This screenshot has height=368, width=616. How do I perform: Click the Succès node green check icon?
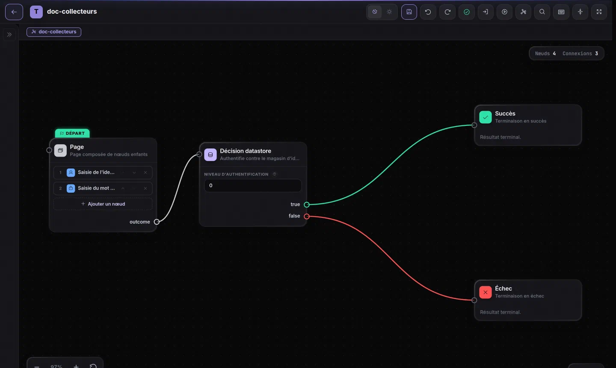click(486, 117)
